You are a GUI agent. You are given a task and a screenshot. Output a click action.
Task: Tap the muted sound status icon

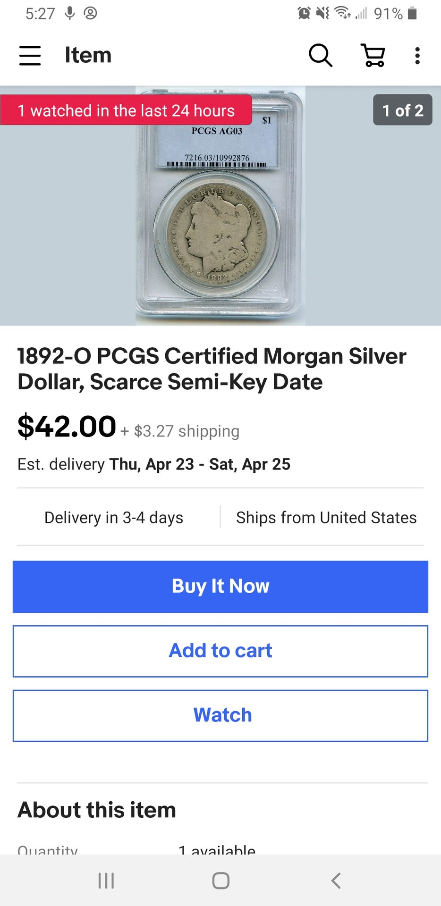[x=323, y=13]
